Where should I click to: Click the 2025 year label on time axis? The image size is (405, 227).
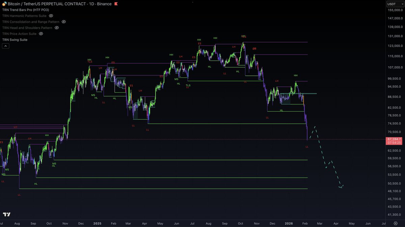pos(97,223)
